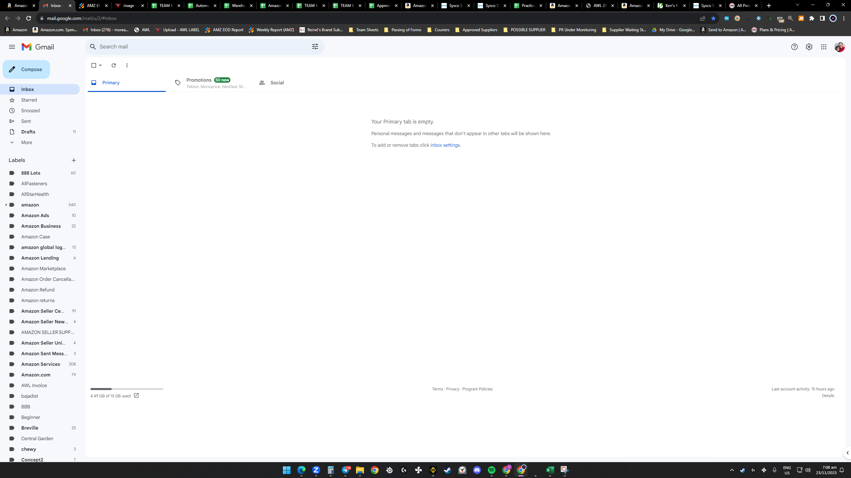This screenshot has height=478, width=851.
Task: Open File Explorer from taskbar
Action: (x=360, y=470)
